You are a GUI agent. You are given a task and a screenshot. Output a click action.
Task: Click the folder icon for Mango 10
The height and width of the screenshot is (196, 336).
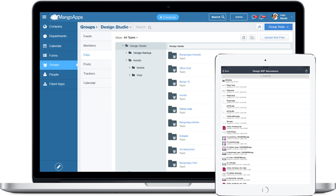(173, 83)
